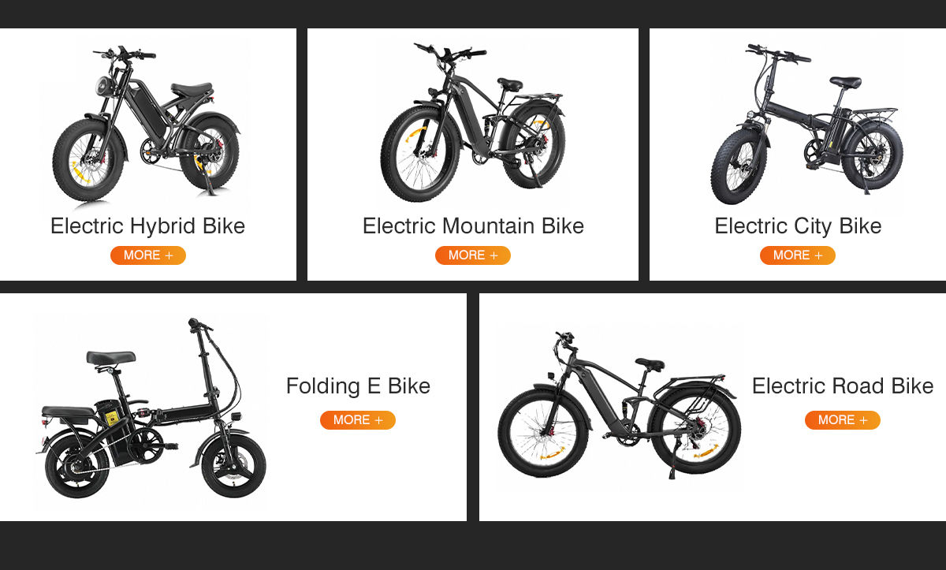Viewport: 946px width, 570px height.
Task: Select the Electric Road Bike title
Action: coord(843,386)
